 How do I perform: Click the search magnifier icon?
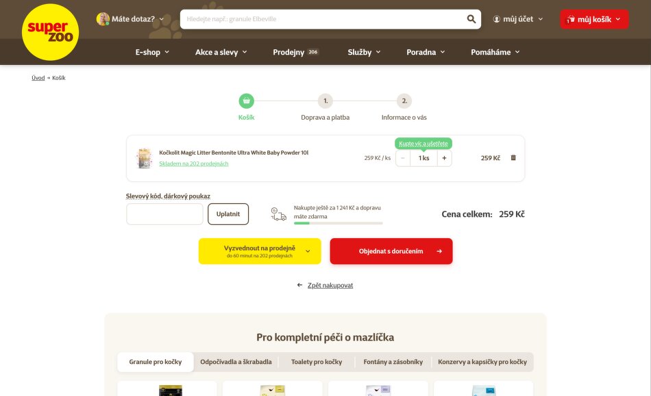[x=471, y=19]
